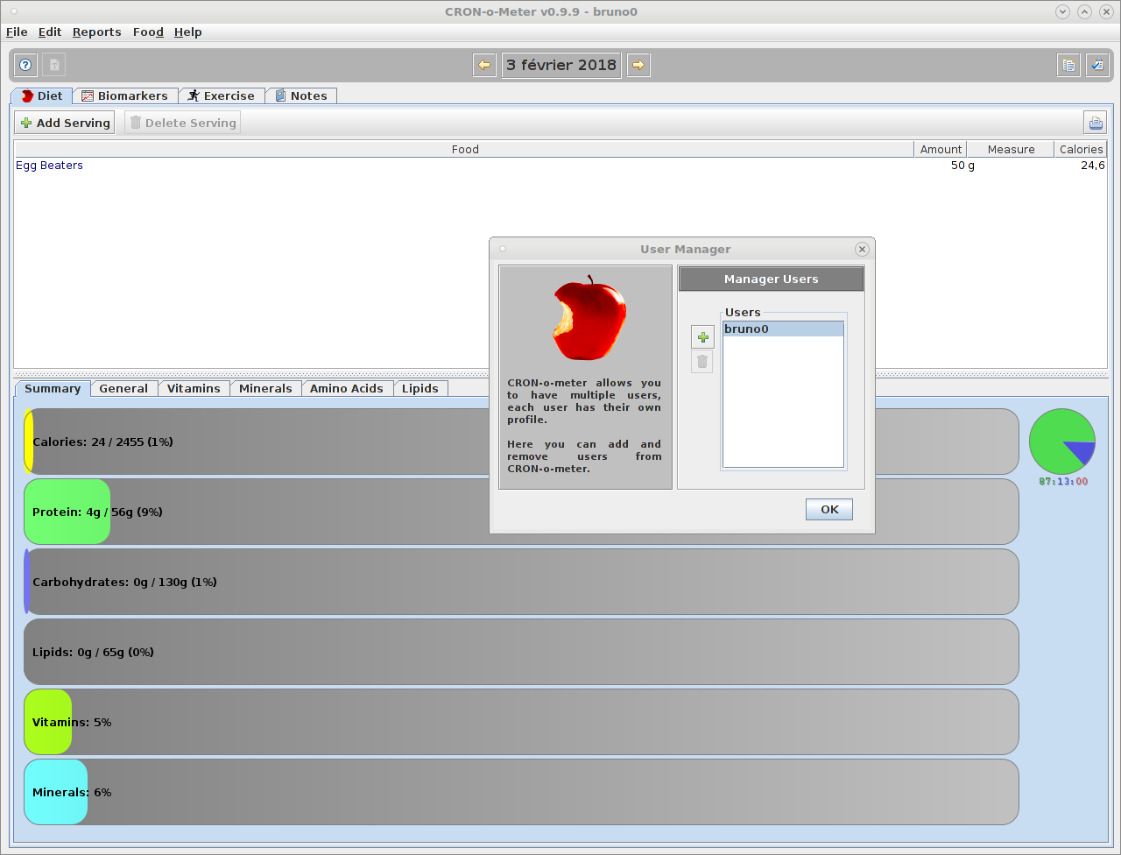Switch to the Diet tab
The width and height of the screenshot is (1121, 855).
[x=41, y=95]
